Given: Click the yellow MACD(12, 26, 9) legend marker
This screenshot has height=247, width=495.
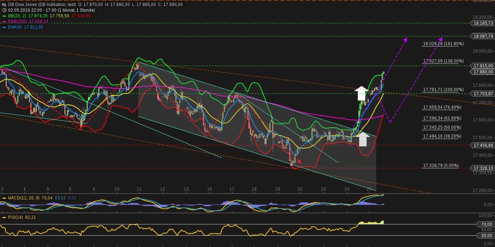Looking at the screenshot, I should (4, 198).
